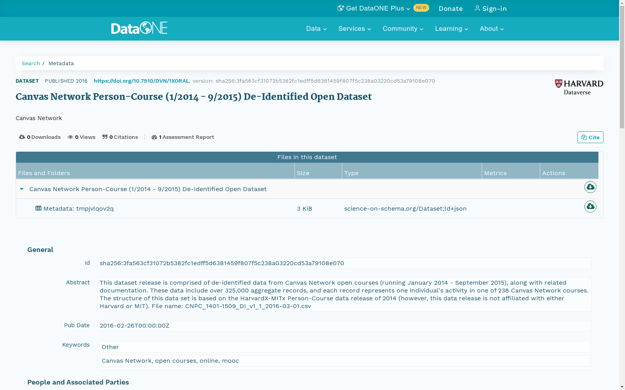Open the 1 Assessment Report link
The height and width of the screenshot is (390, 625).
183,137
